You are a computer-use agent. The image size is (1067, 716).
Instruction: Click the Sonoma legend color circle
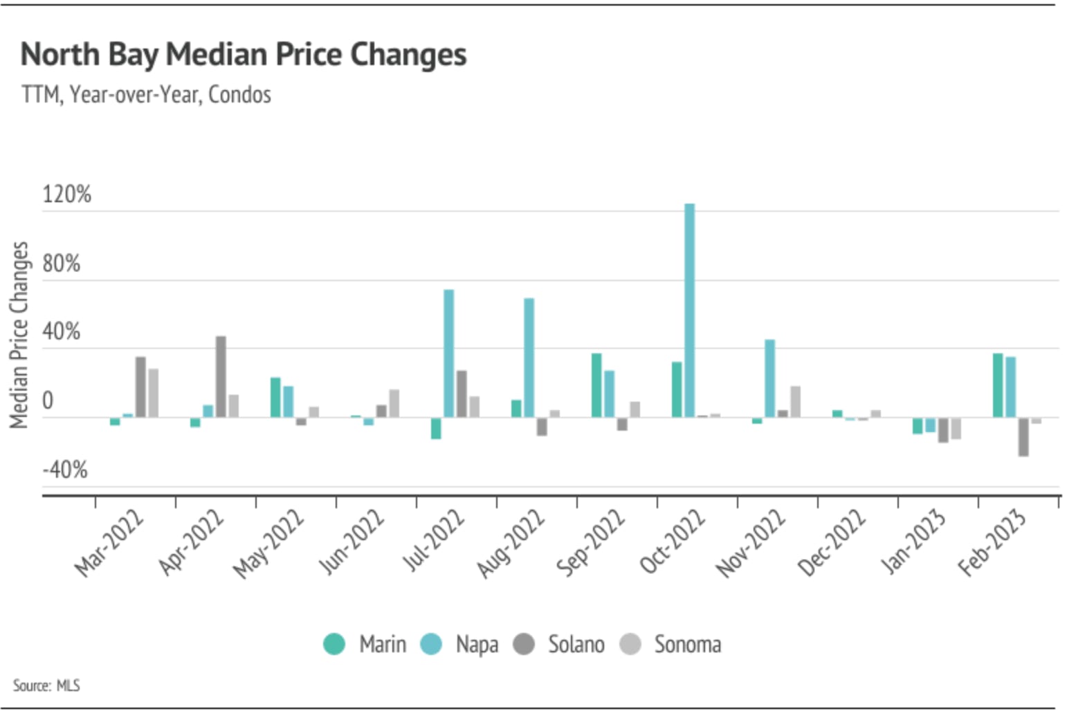pyautogui.click(x=630, y=644)
